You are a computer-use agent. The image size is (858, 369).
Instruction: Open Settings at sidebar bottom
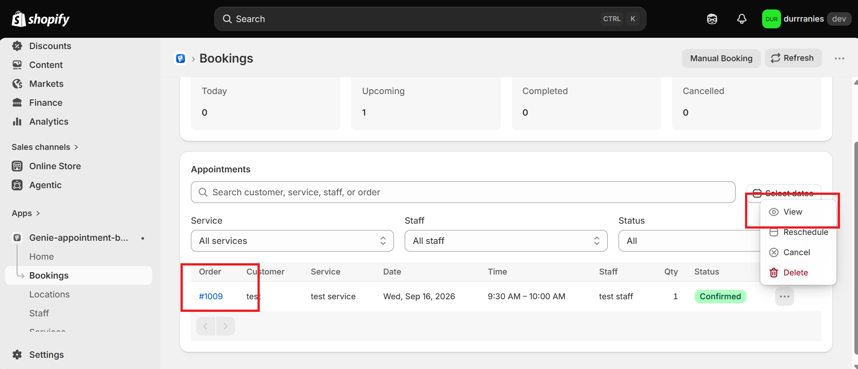46,355
